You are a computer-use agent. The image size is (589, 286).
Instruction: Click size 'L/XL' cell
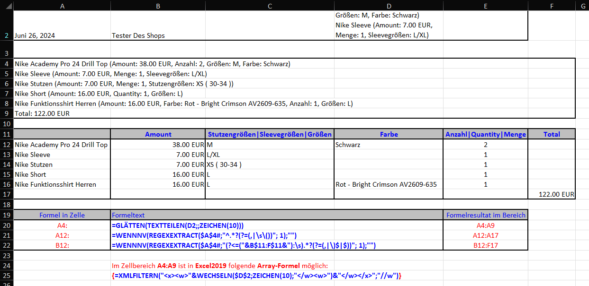pyautogui.click(x=270, y=155)
